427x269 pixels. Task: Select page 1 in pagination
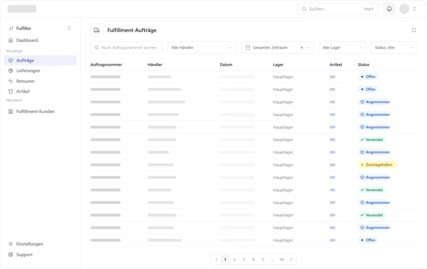point(225,259)
